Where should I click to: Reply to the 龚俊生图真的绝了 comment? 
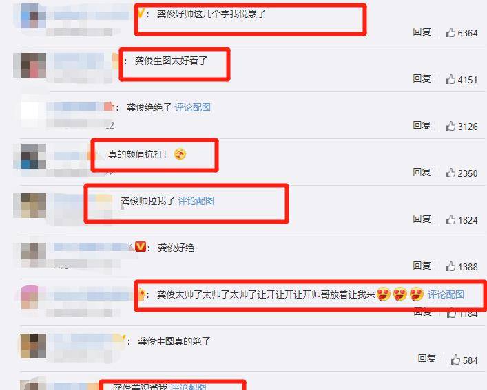click(427, 358)
